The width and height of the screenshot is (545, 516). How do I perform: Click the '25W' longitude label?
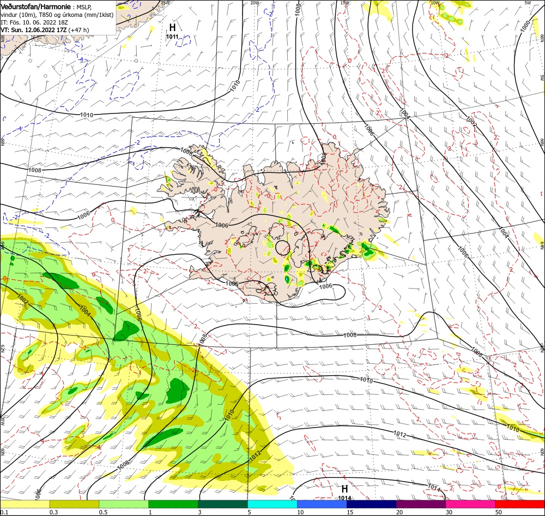166,3
